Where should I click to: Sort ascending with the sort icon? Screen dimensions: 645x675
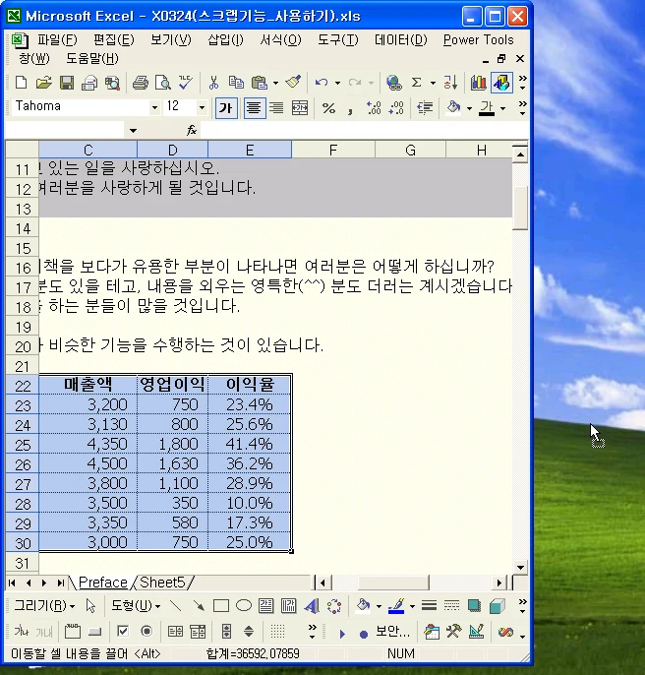click(450, 83)
